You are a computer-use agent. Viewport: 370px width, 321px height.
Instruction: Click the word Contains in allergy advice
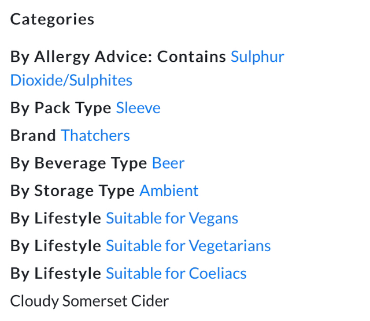191,57
